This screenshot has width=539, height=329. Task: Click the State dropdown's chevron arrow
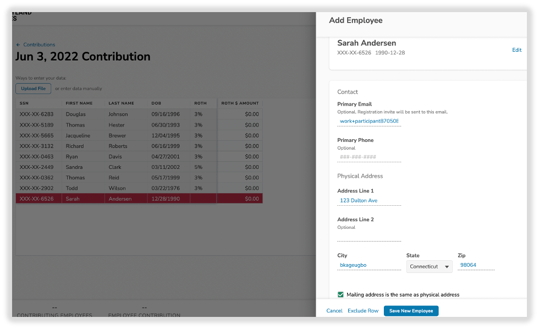tap(446, 266)
